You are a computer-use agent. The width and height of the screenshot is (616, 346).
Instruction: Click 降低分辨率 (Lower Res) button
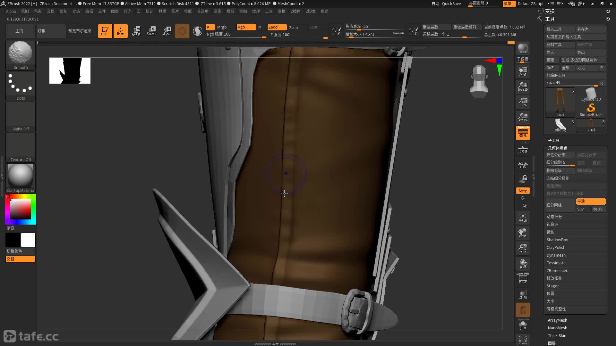point(560,155)
